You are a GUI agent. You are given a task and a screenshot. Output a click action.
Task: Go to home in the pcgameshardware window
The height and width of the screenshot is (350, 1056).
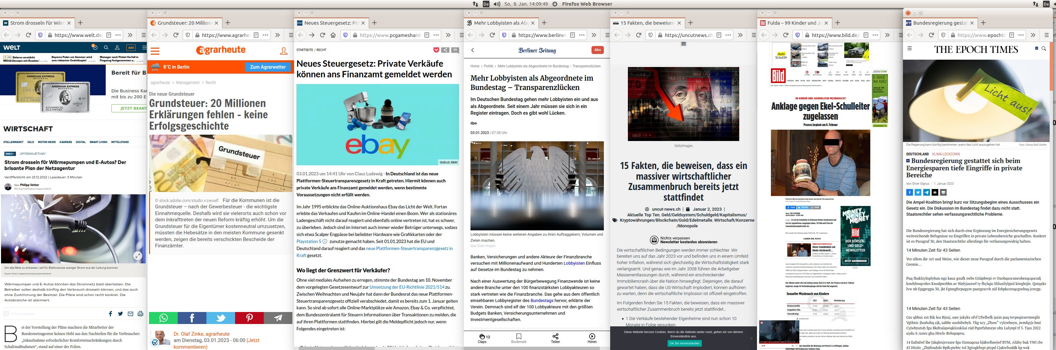point(333,35)
